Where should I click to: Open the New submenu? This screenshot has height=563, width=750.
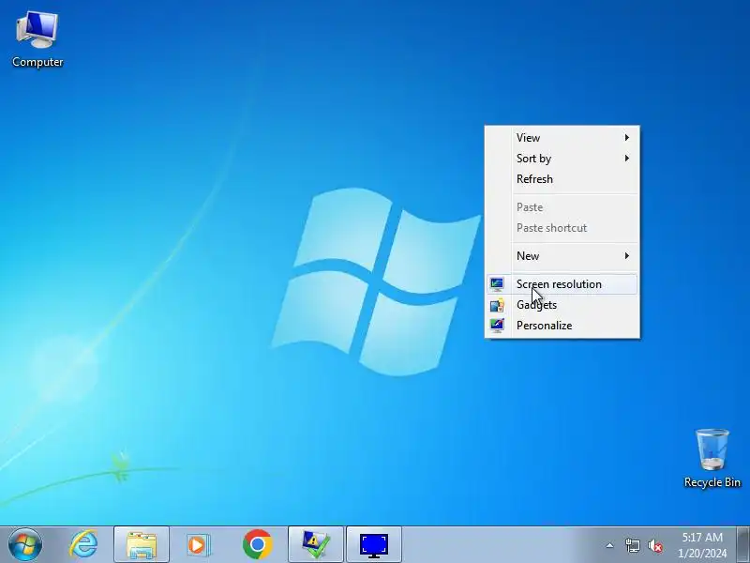point(562,256)
